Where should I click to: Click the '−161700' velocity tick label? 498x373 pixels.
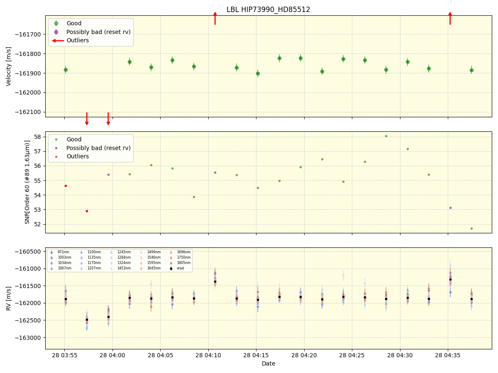[29, 34]
